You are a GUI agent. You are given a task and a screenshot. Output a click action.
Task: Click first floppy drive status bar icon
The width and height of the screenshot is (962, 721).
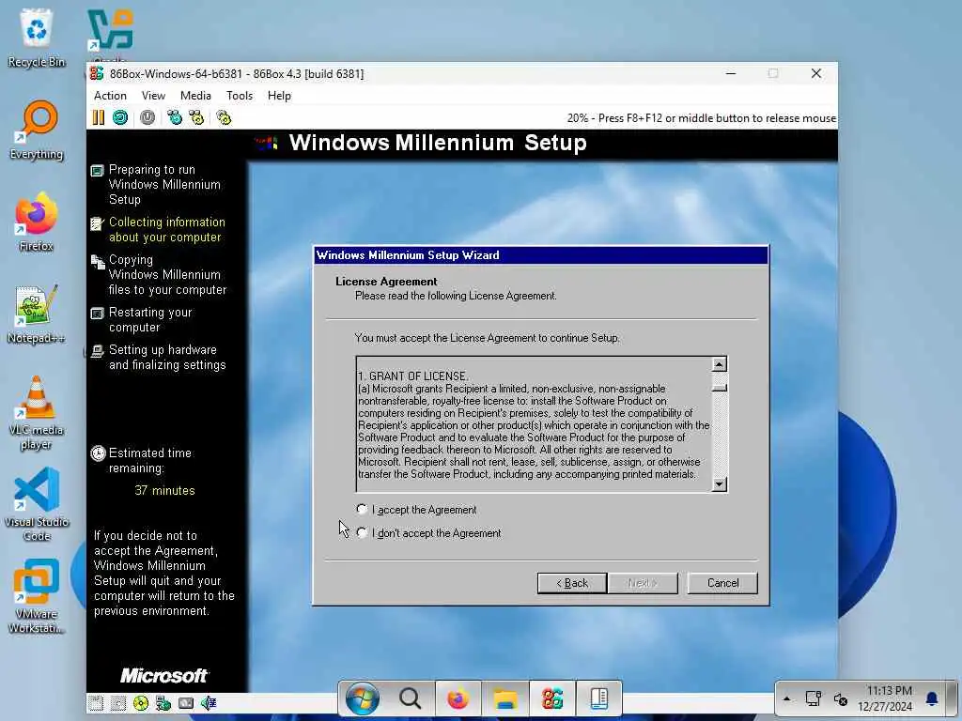[x=96, y=703]
